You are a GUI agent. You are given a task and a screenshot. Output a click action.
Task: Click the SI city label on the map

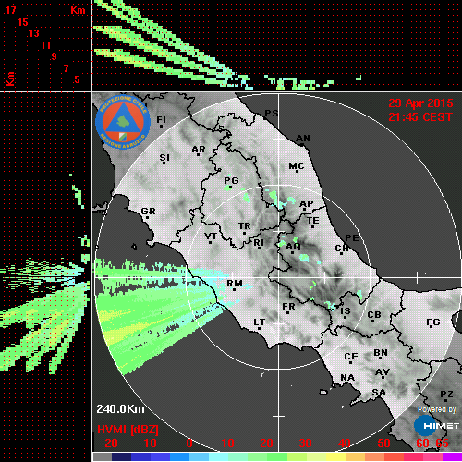click(x=164, y=158)
